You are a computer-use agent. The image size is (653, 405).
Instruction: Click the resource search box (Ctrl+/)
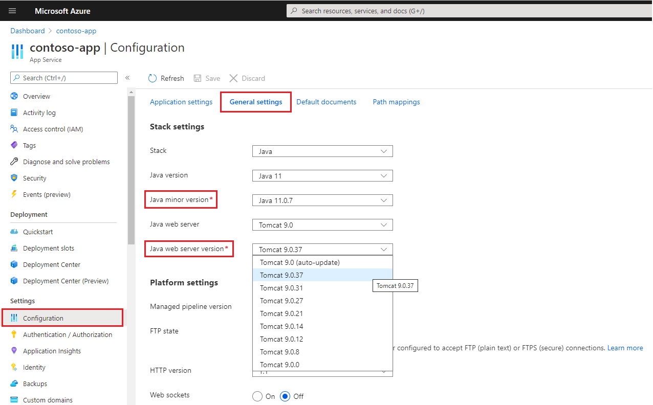pos(63,77)
